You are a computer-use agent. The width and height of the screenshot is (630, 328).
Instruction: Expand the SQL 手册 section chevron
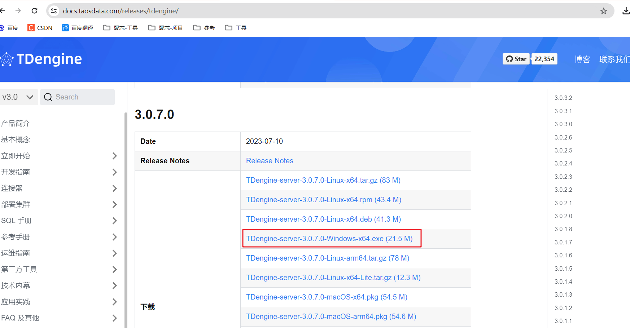[114, 221]
